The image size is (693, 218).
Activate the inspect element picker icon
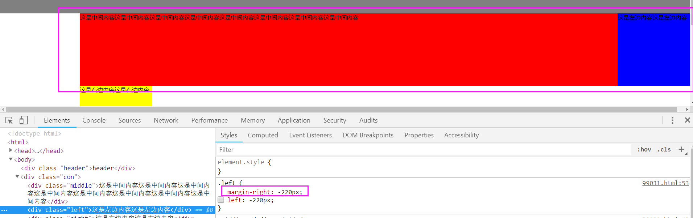pyautogui.click(x=9, y=120)
